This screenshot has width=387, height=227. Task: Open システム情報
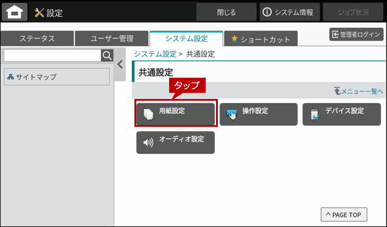click(x=290, y=12)
